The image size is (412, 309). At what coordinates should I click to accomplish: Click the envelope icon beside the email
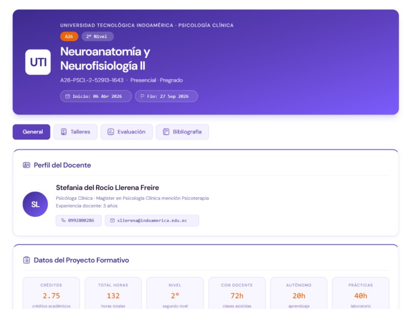coord(112,220)
